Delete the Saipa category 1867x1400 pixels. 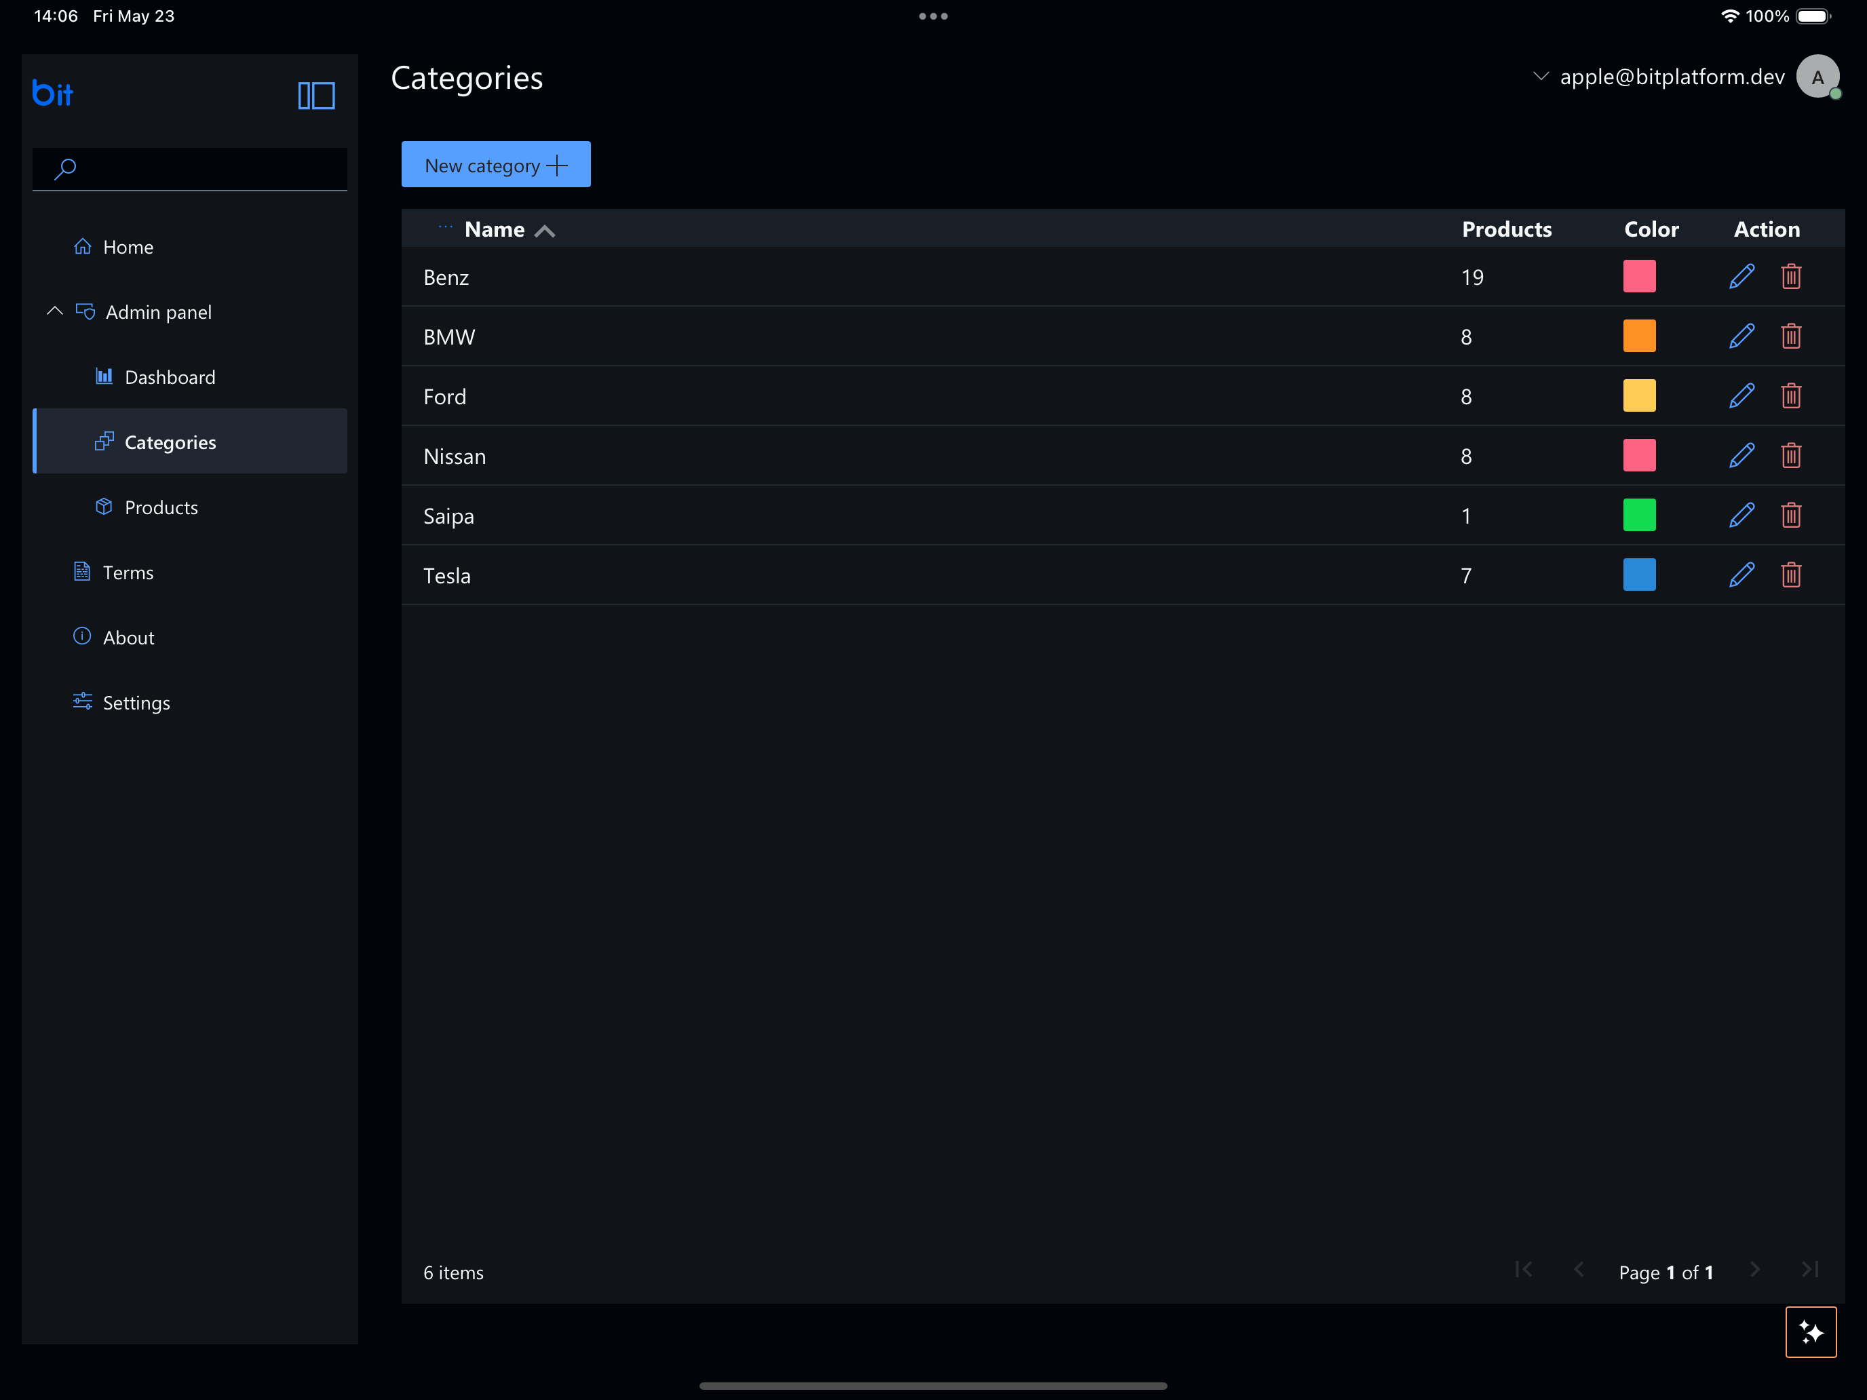(1791, 516)
